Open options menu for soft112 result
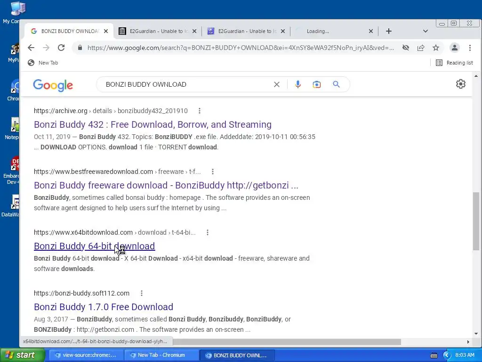This screenshot has width=482, height=362. pos(141,293)
